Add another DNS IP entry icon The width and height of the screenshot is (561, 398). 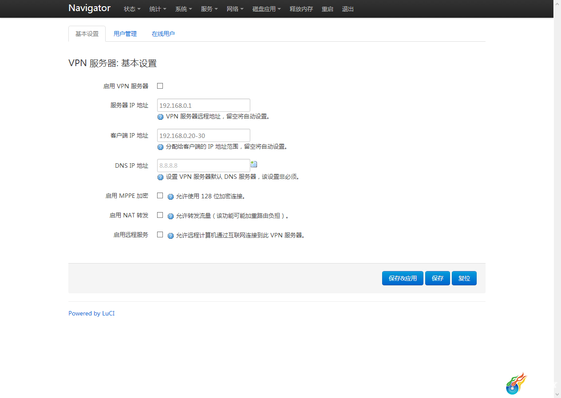254,164
